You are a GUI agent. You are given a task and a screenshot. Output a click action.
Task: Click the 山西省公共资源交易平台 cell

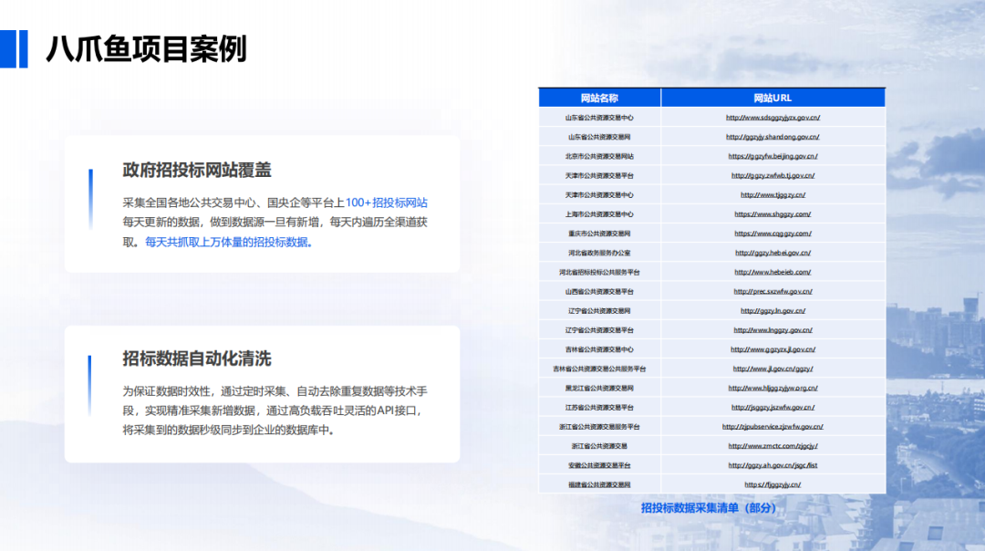(x=599, y=292)
